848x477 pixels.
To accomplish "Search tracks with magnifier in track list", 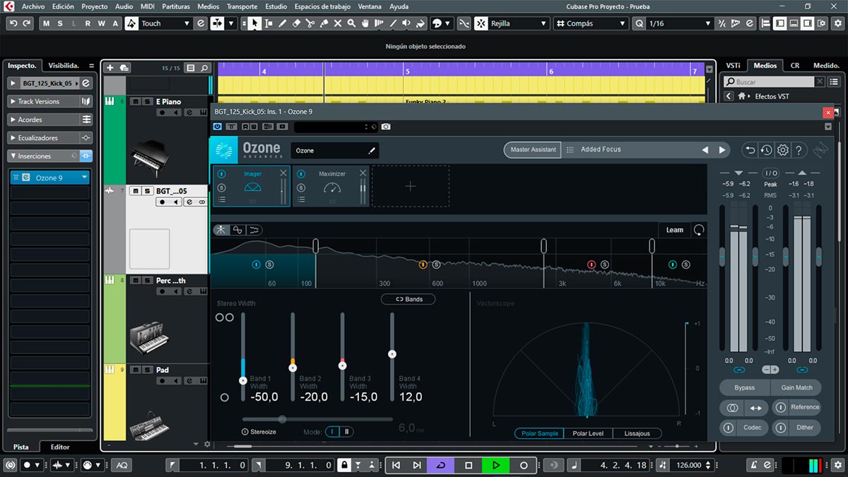I will click(x=205, y=68).
